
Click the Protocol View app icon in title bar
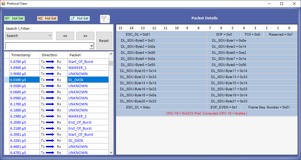(x=3, y=4)
